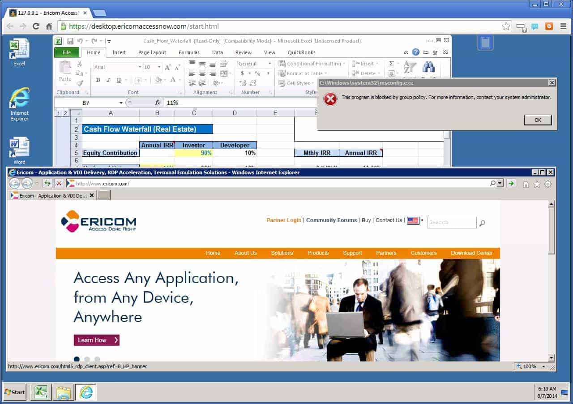Click the File Explorer taskbar icon

click(x=63, y=392)
